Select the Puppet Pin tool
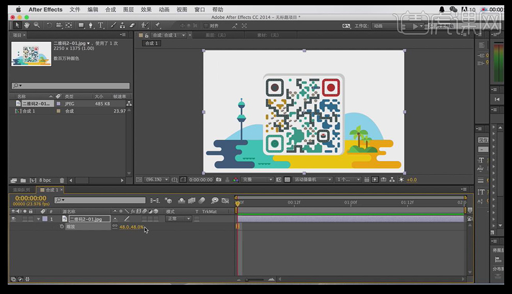Screen dimensions: 512x294 pos(157,25)
